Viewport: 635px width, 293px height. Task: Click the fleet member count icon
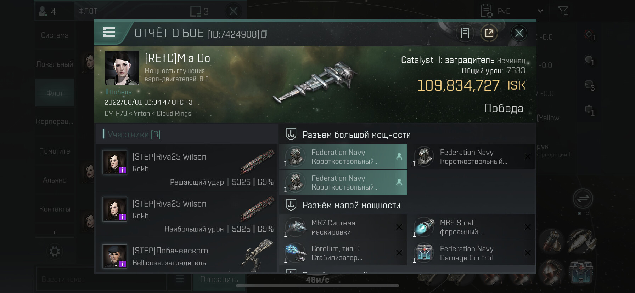pos(48,12)
